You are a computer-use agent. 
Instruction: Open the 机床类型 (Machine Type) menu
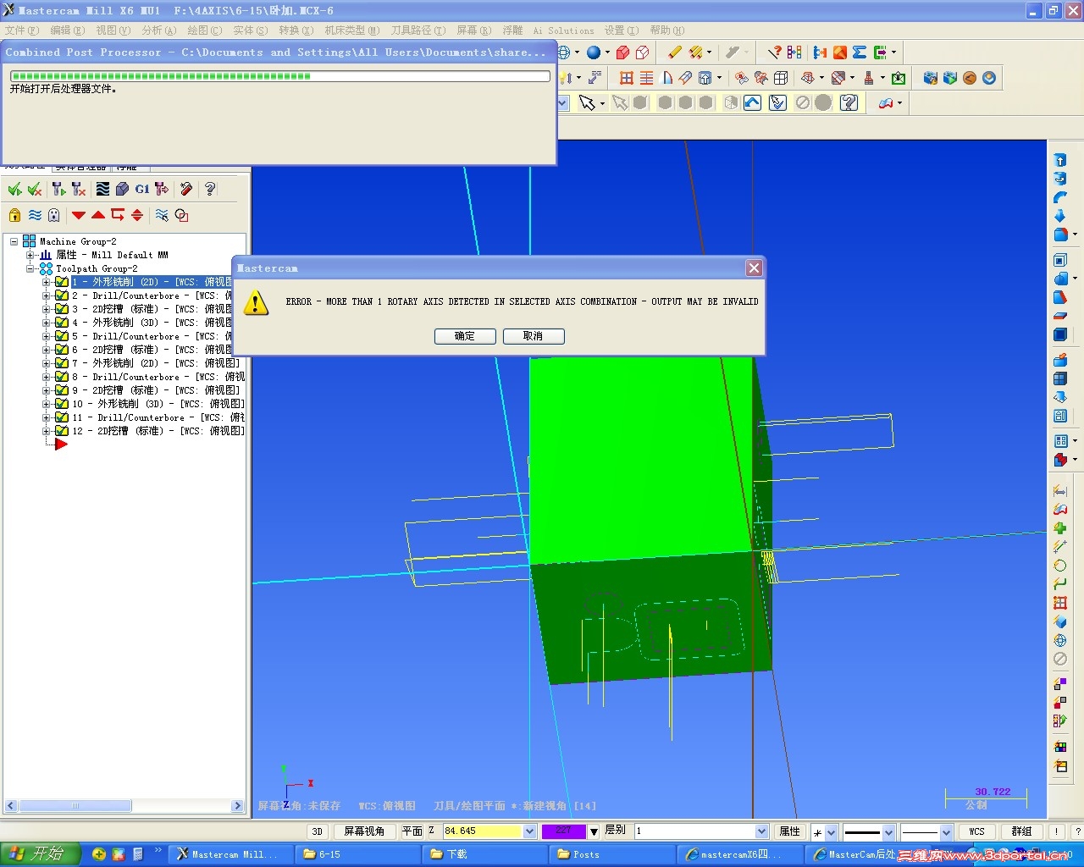tap(352, 30)
